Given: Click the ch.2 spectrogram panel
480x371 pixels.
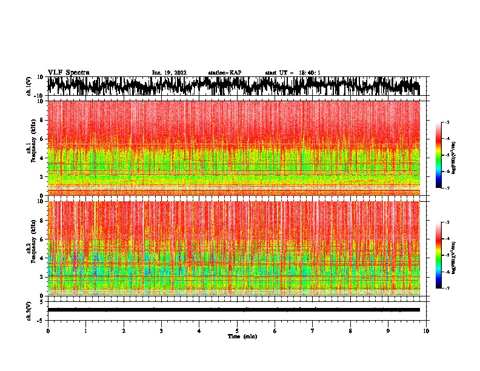Looking at the screenshot, I should click(x=234, y=249).
